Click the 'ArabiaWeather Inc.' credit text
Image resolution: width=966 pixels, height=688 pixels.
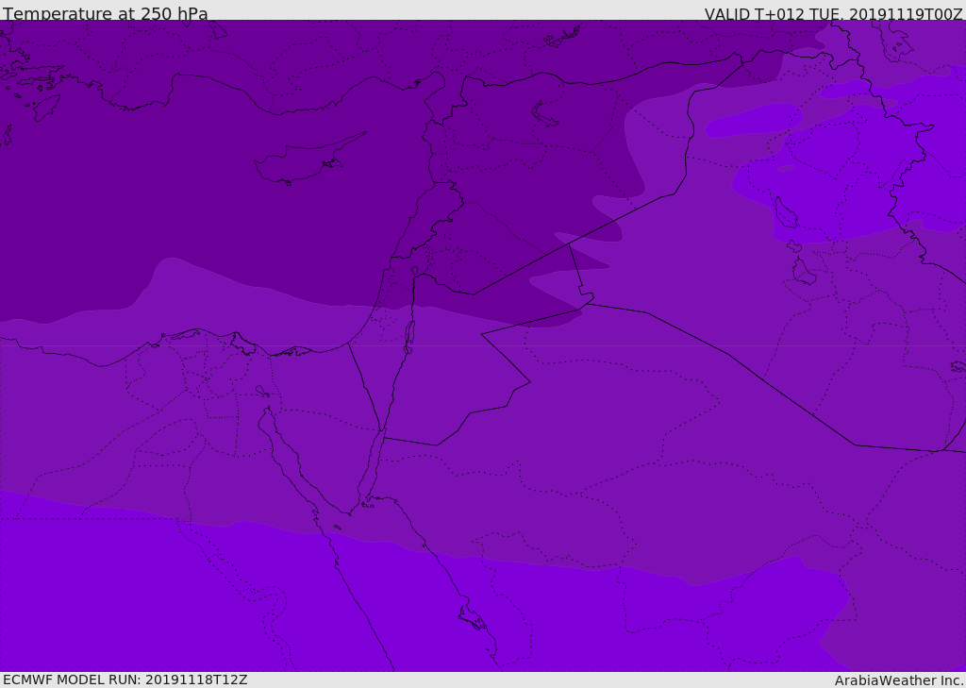point(899,680)
